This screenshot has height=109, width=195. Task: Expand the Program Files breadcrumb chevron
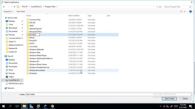[57, 7]
